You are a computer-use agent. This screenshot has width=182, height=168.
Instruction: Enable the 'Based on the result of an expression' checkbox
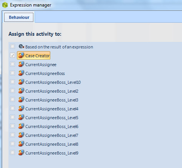point(12,47)
